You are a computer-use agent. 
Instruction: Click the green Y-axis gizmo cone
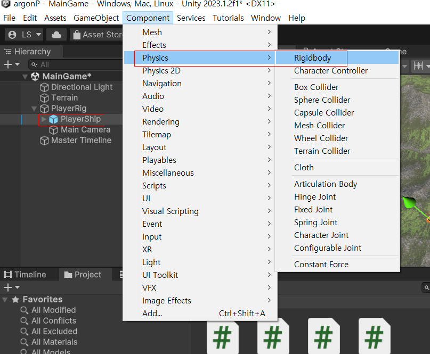click(409, 202)
